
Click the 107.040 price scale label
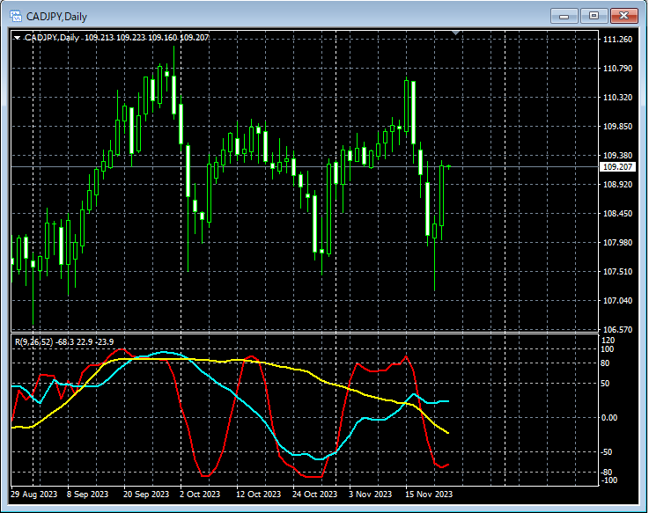[x=617, y=300]
